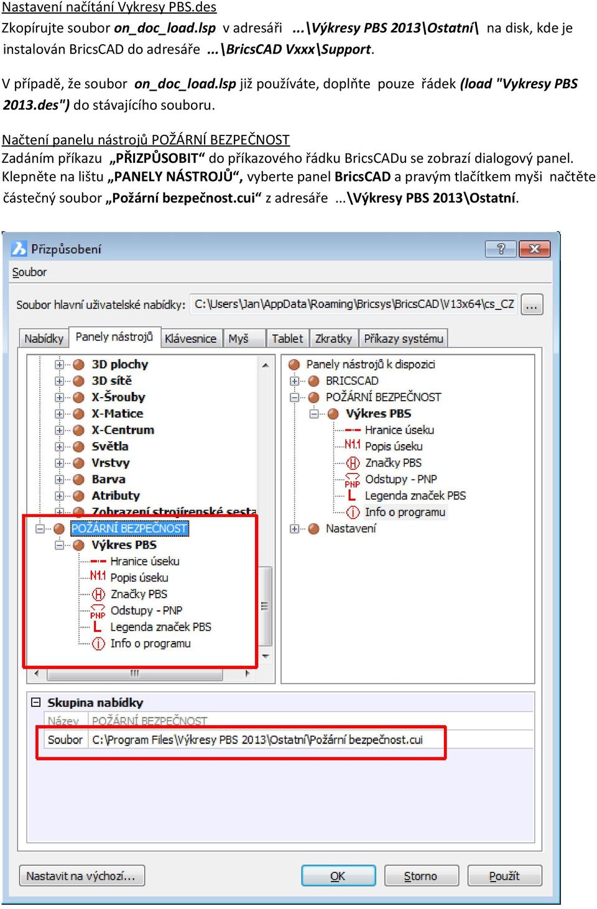This screenshot has height=909, width=597.
Task: Open the Soubor menu
Action: point(29,272)
